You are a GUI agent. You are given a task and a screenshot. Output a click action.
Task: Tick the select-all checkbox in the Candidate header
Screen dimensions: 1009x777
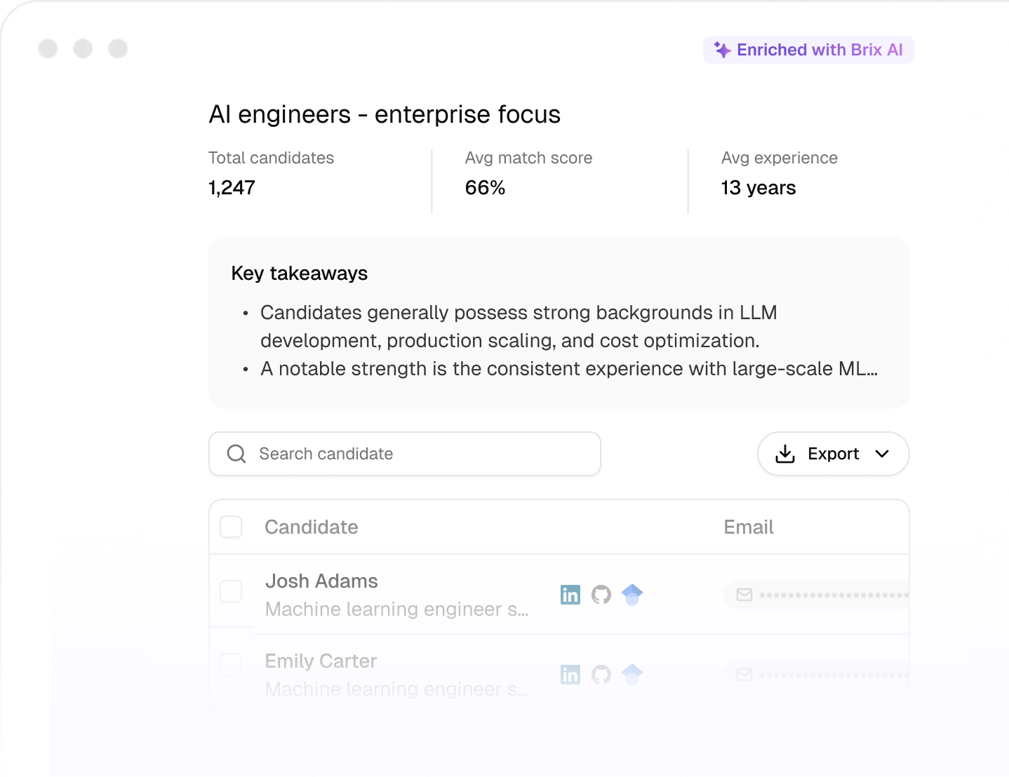click(x=231, y=527)
